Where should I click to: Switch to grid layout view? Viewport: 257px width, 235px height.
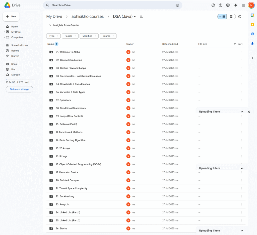click(x=231, y=17)
